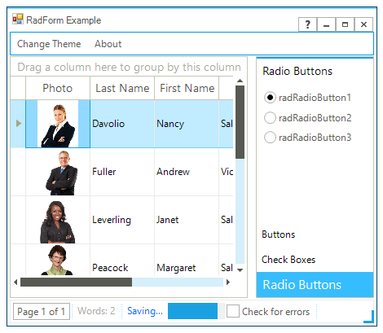Sort by the First Name column header
Image resolution: width=383 pixels, height=333 pixels.
pyautogui.click(x=187, y=88)
